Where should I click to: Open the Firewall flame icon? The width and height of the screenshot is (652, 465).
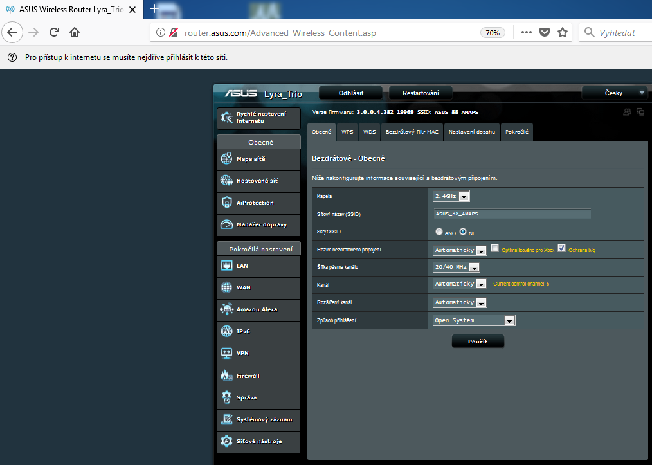226,375
